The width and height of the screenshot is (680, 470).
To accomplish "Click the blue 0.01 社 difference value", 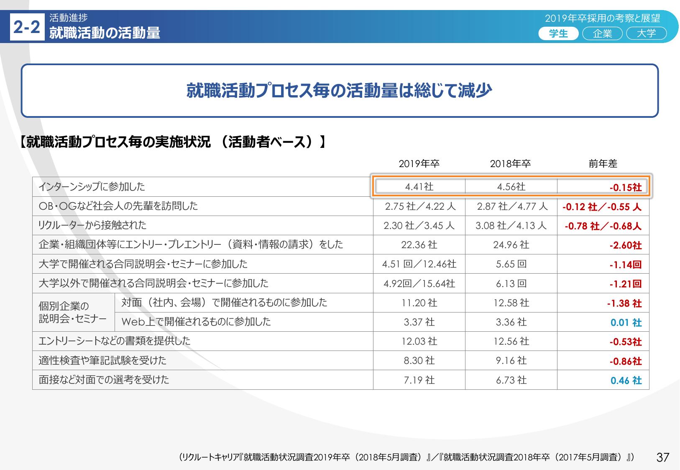I will (626, 323).
